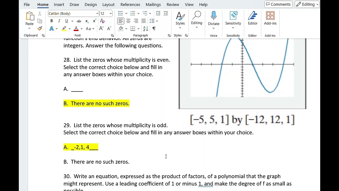Activate the Format Painter brush
This screenshot has height=191, width=339.
40,28
